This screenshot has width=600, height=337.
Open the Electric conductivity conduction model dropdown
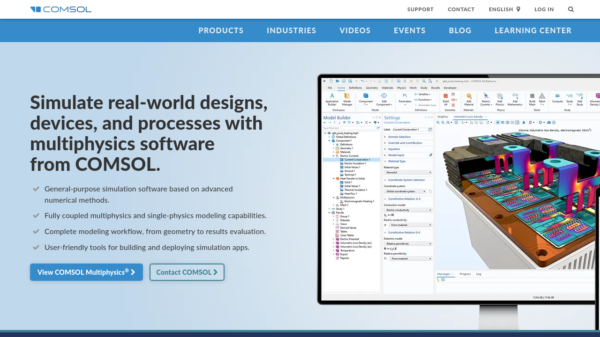408,210
